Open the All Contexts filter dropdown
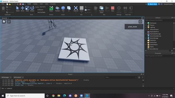Viewport: 175px width, 98px height. (x=18, y=77)
